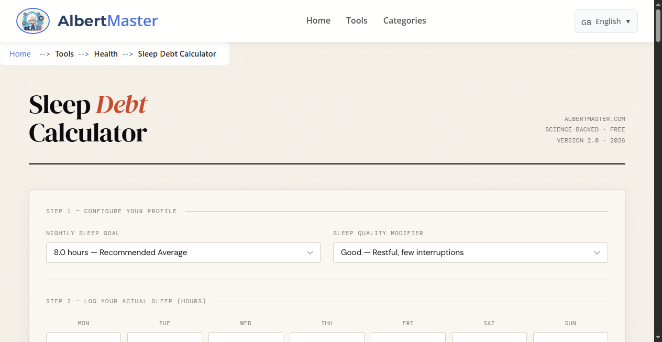Click the MON sleep hours input
Screen dimensions: 662x342
point(83,339)
